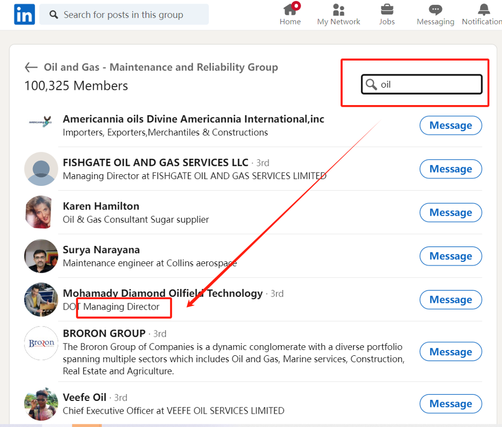The height and width of the screenshot is (427, 502).
Task: Open Surya Narayana profile name
Action: [101, 250]
